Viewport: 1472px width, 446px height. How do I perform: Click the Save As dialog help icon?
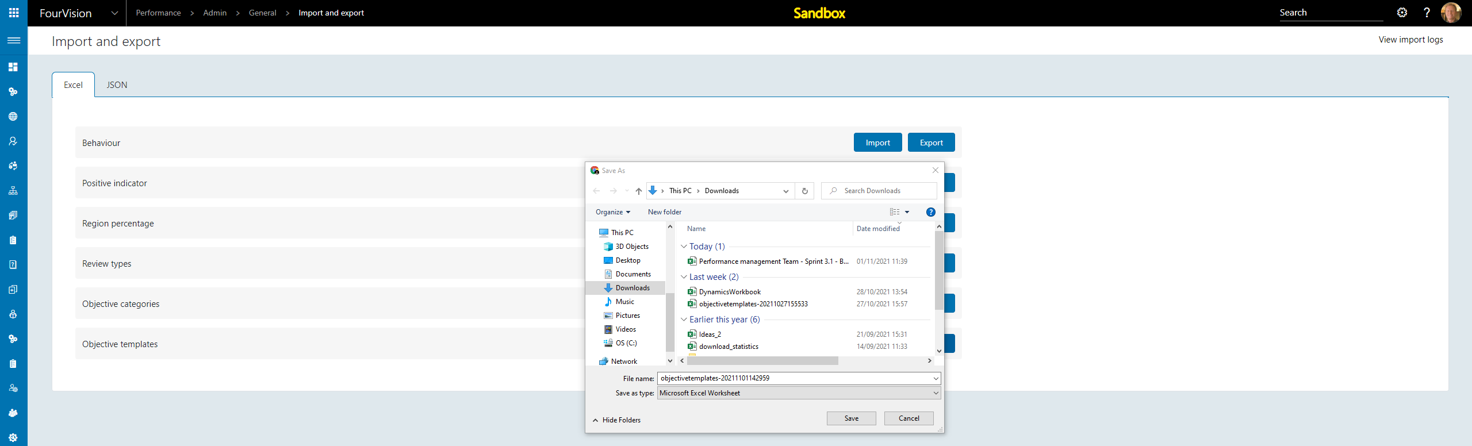pos(931,212)
